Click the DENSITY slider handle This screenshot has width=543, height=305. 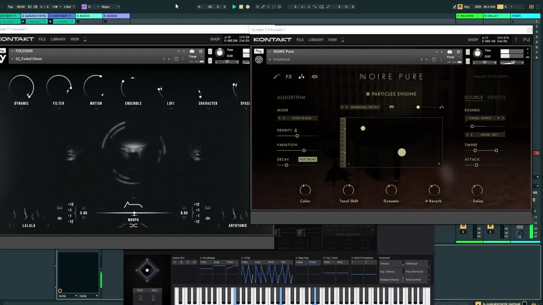pyautogui.click(x=297, y=136)
